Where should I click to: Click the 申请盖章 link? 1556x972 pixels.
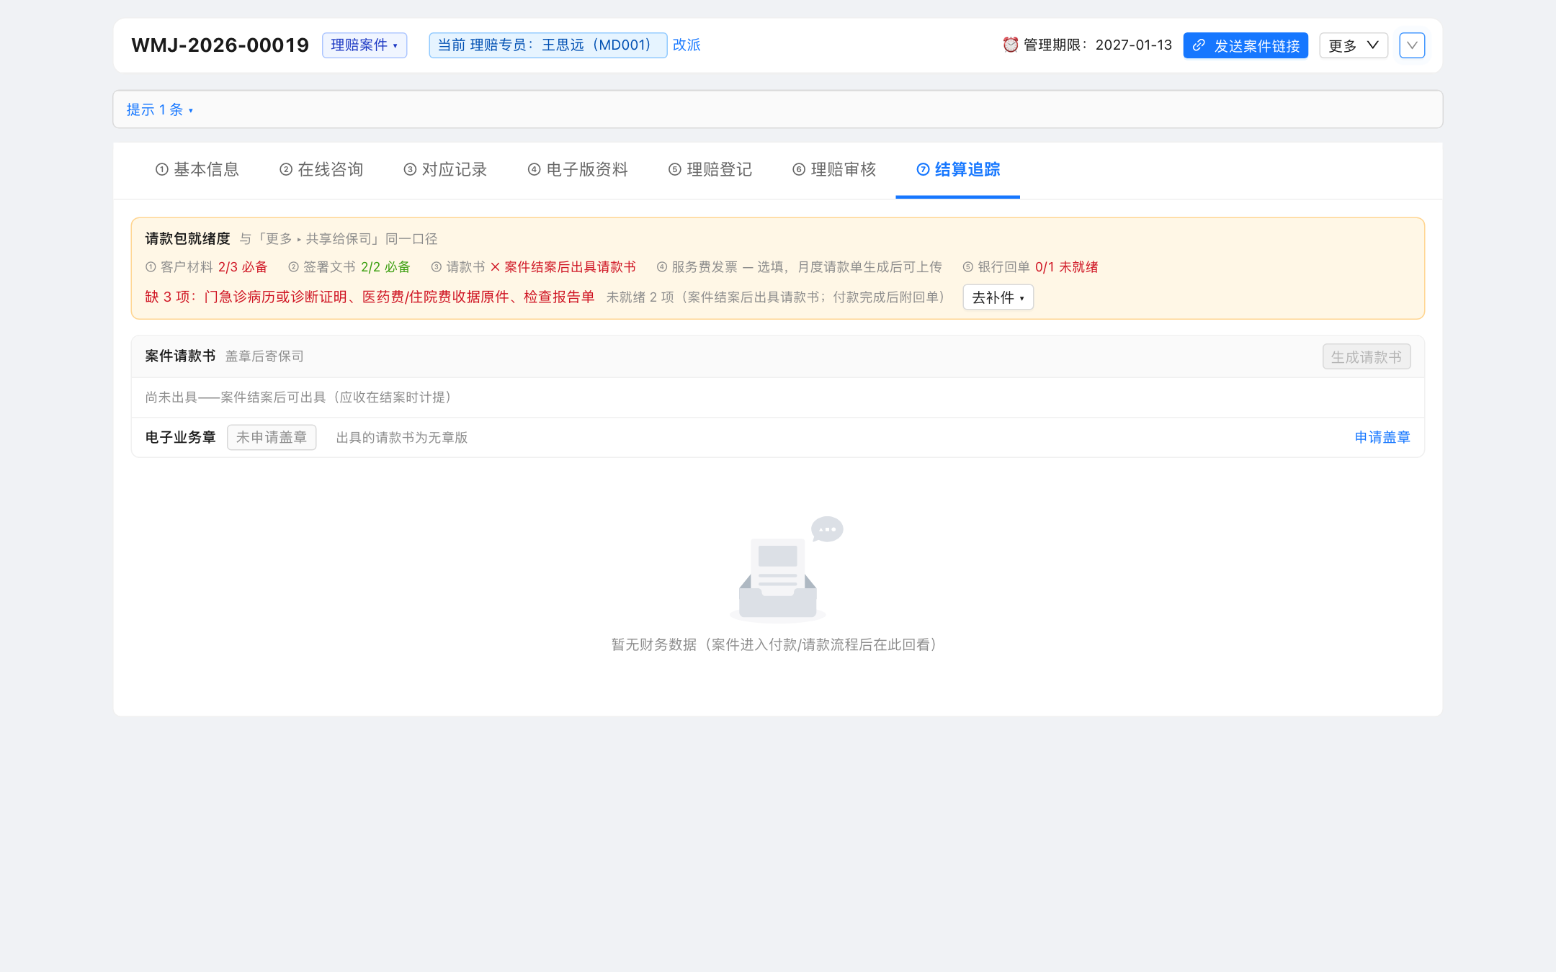(1382, 437)
